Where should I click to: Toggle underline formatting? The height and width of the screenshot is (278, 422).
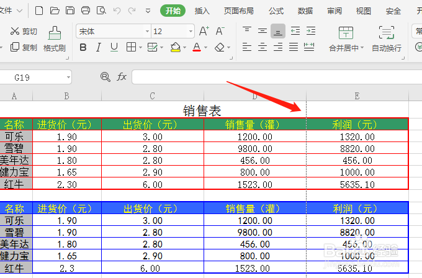(114, 47)
